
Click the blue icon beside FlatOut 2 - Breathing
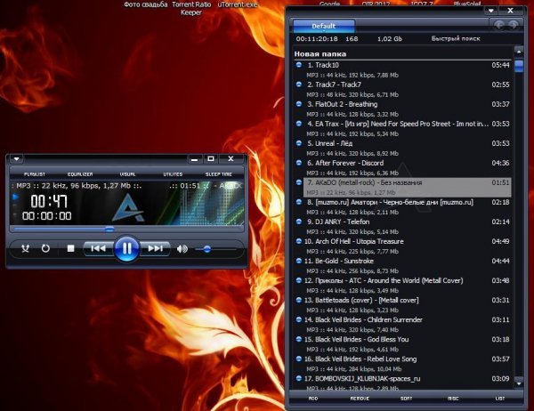pos(299,104)
